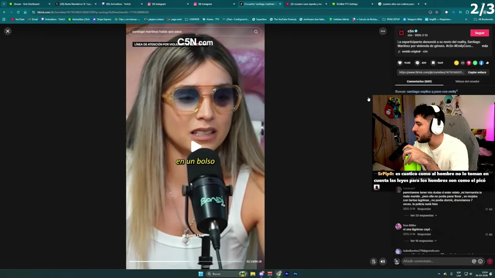
Task: Open the embed code icon
Action: coord(463,63)
